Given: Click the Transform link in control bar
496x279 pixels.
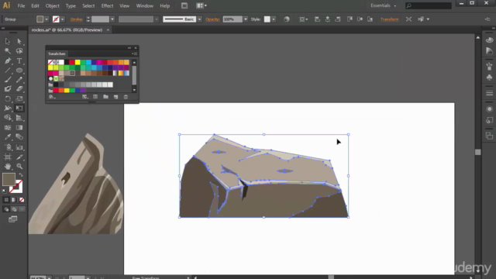Looking at the screenshot, I should pyautogui.click(x=389, y=19).
